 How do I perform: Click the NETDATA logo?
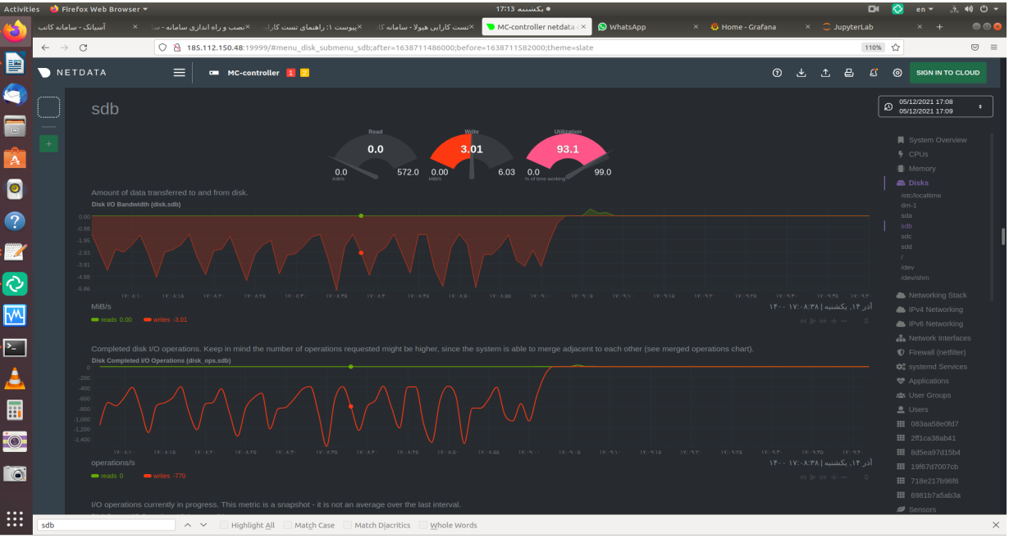coord(72,73)
